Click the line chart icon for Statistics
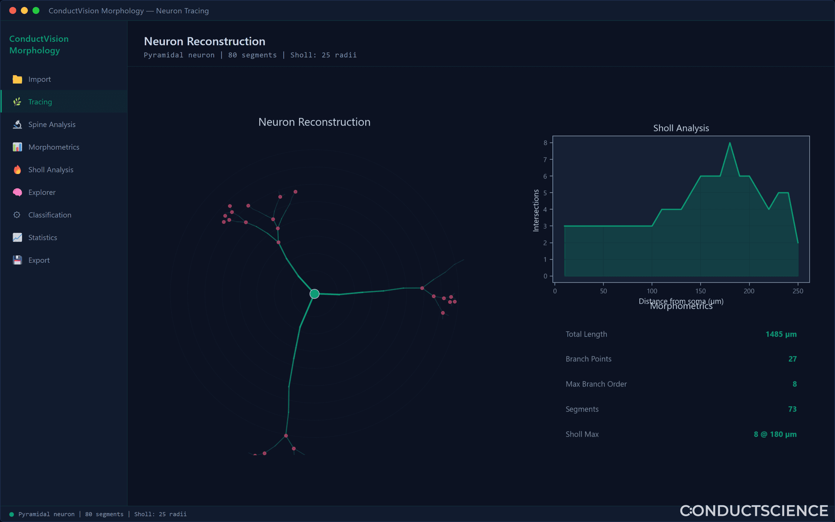The image size is (835, 522). (17, 238)
